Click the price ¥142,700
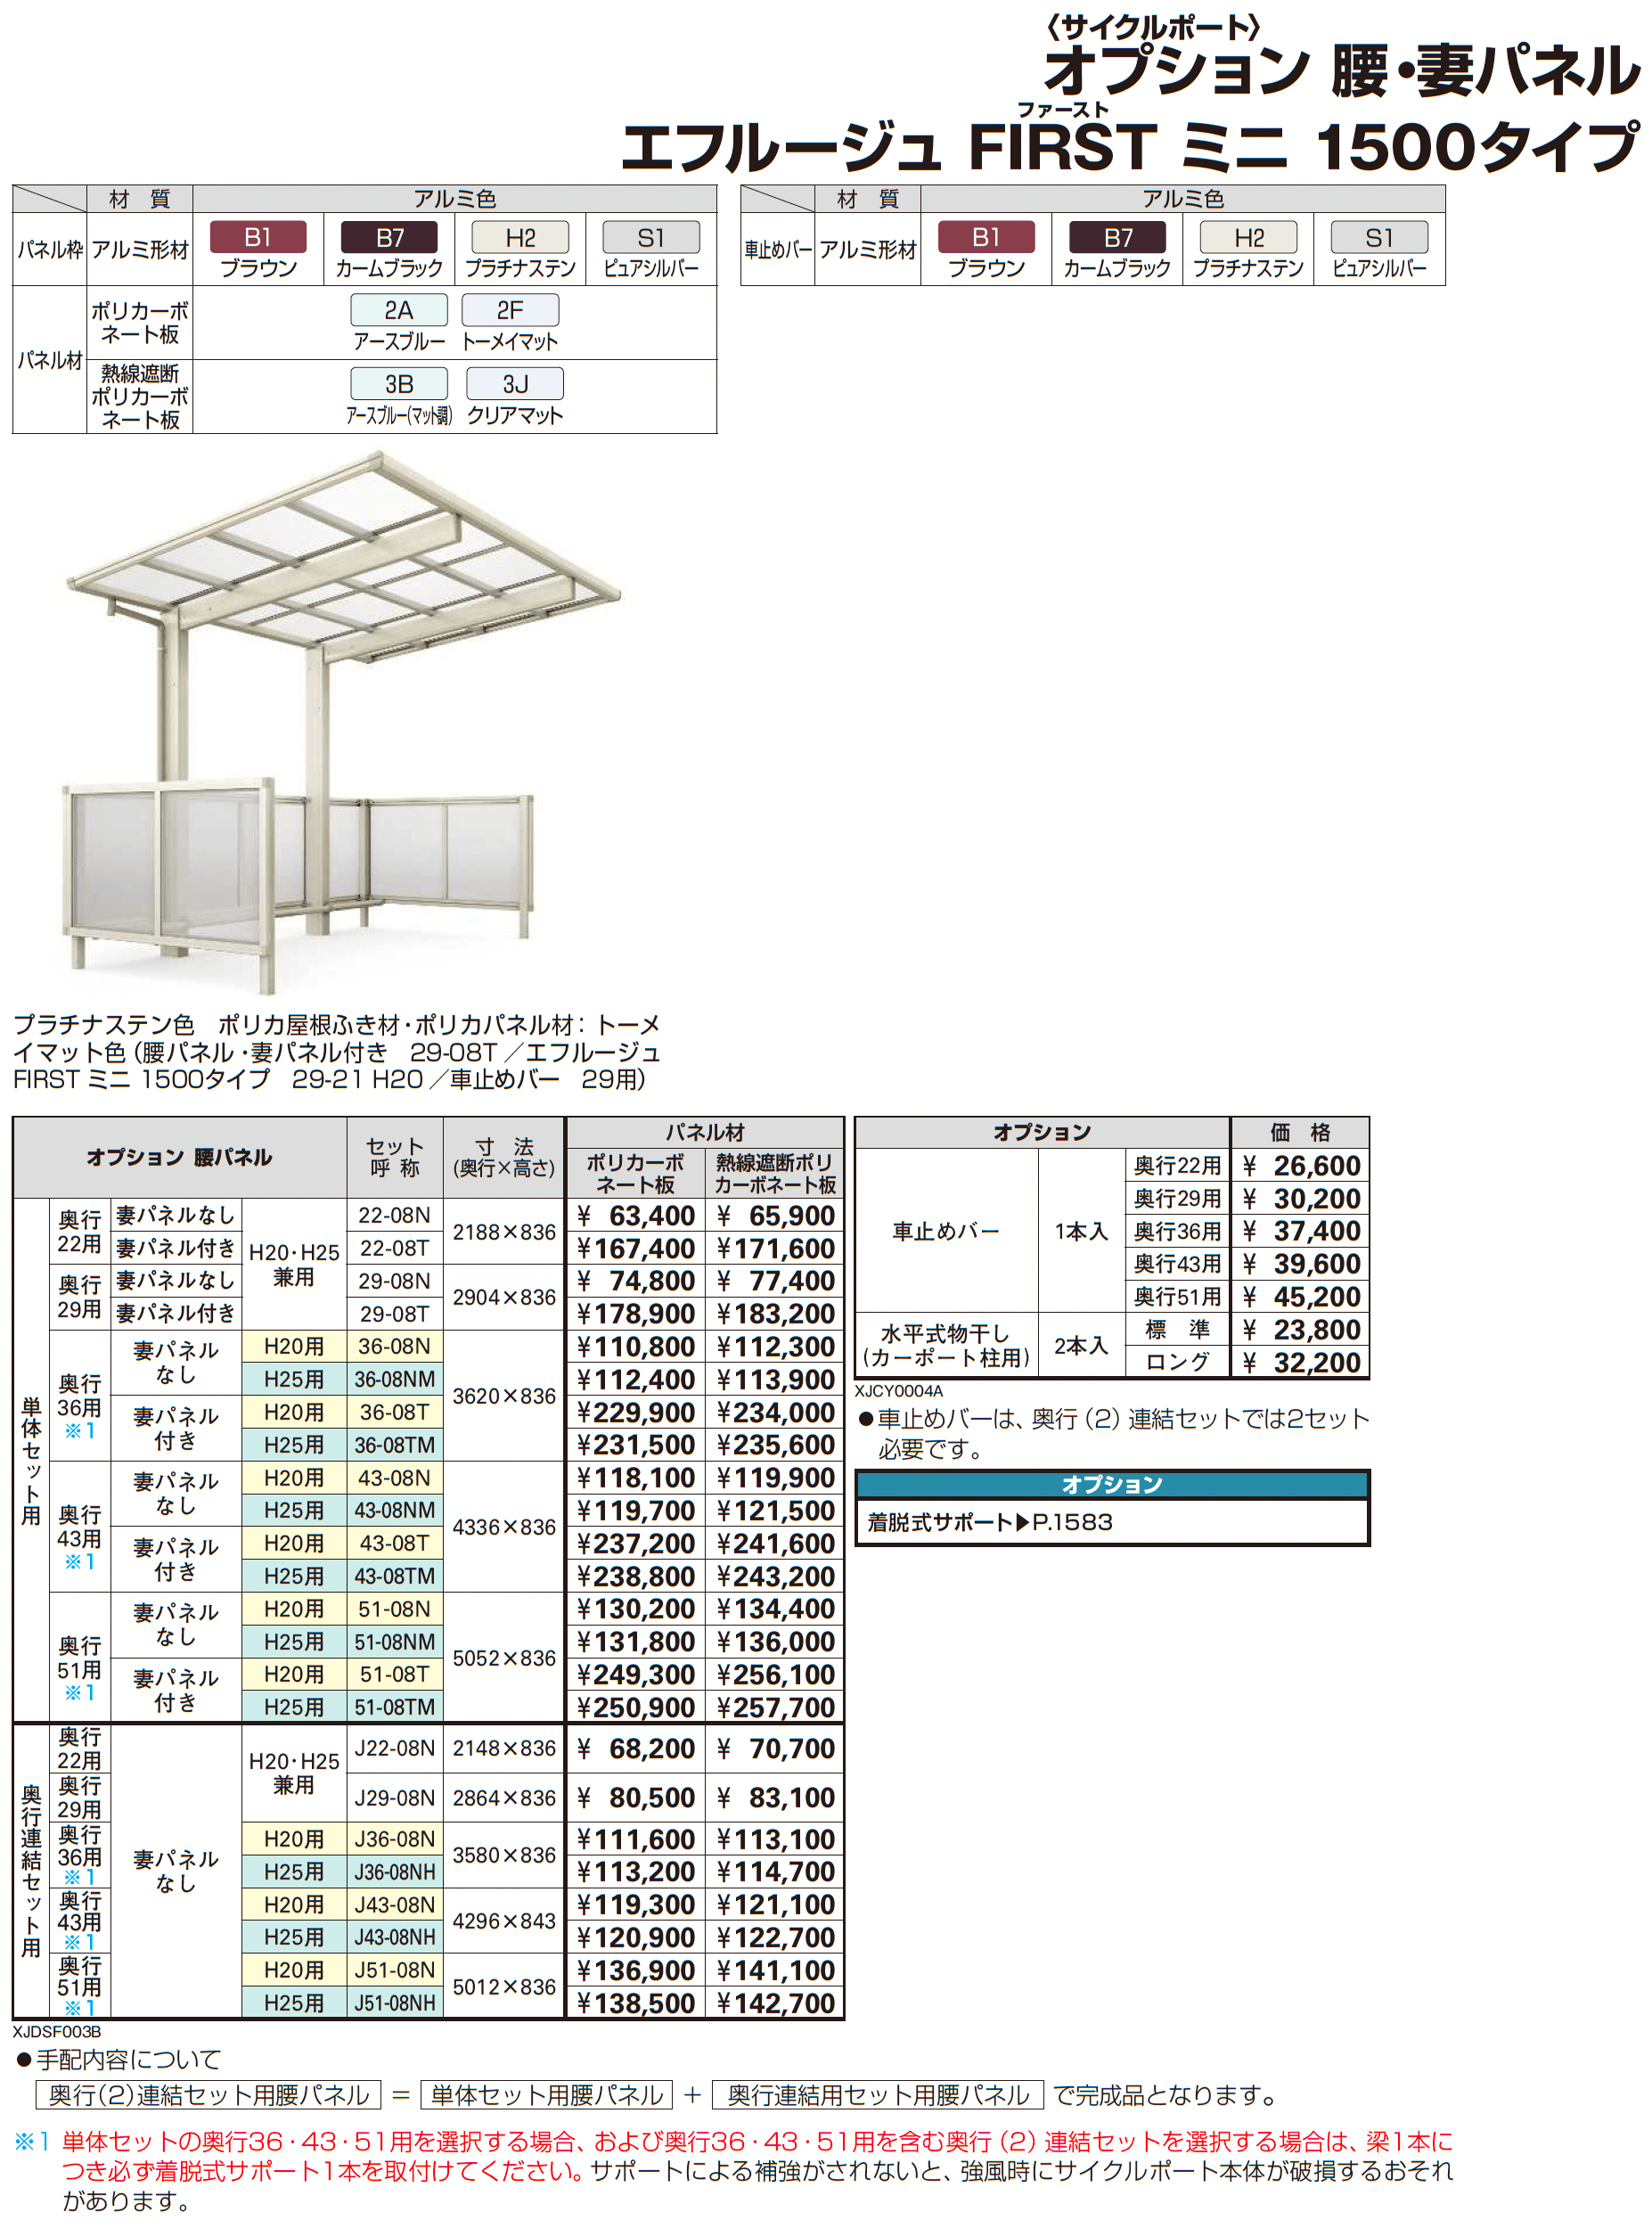Viewport: 1652px width, 2228px height. (776, 2004)
